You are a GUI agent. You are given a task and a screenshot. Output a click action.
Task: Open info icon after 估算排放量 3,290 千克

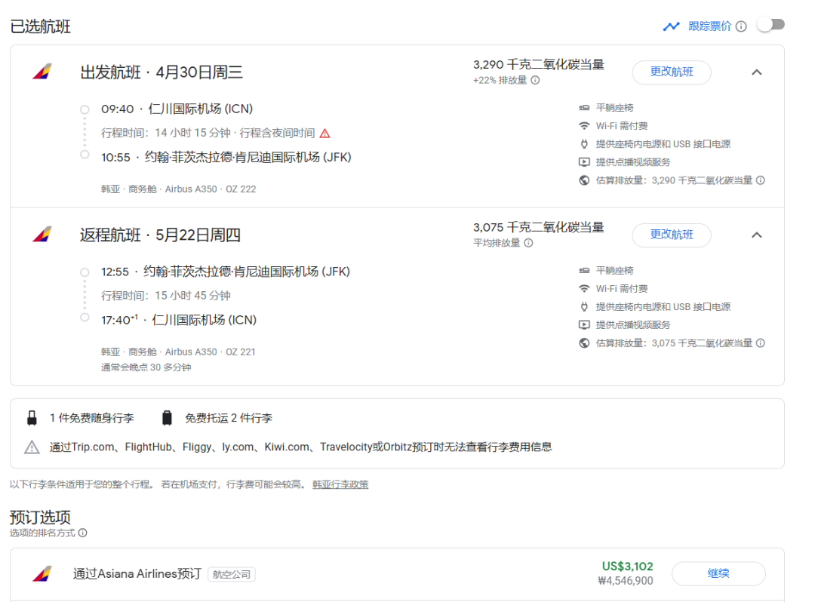tap(761, 180)
